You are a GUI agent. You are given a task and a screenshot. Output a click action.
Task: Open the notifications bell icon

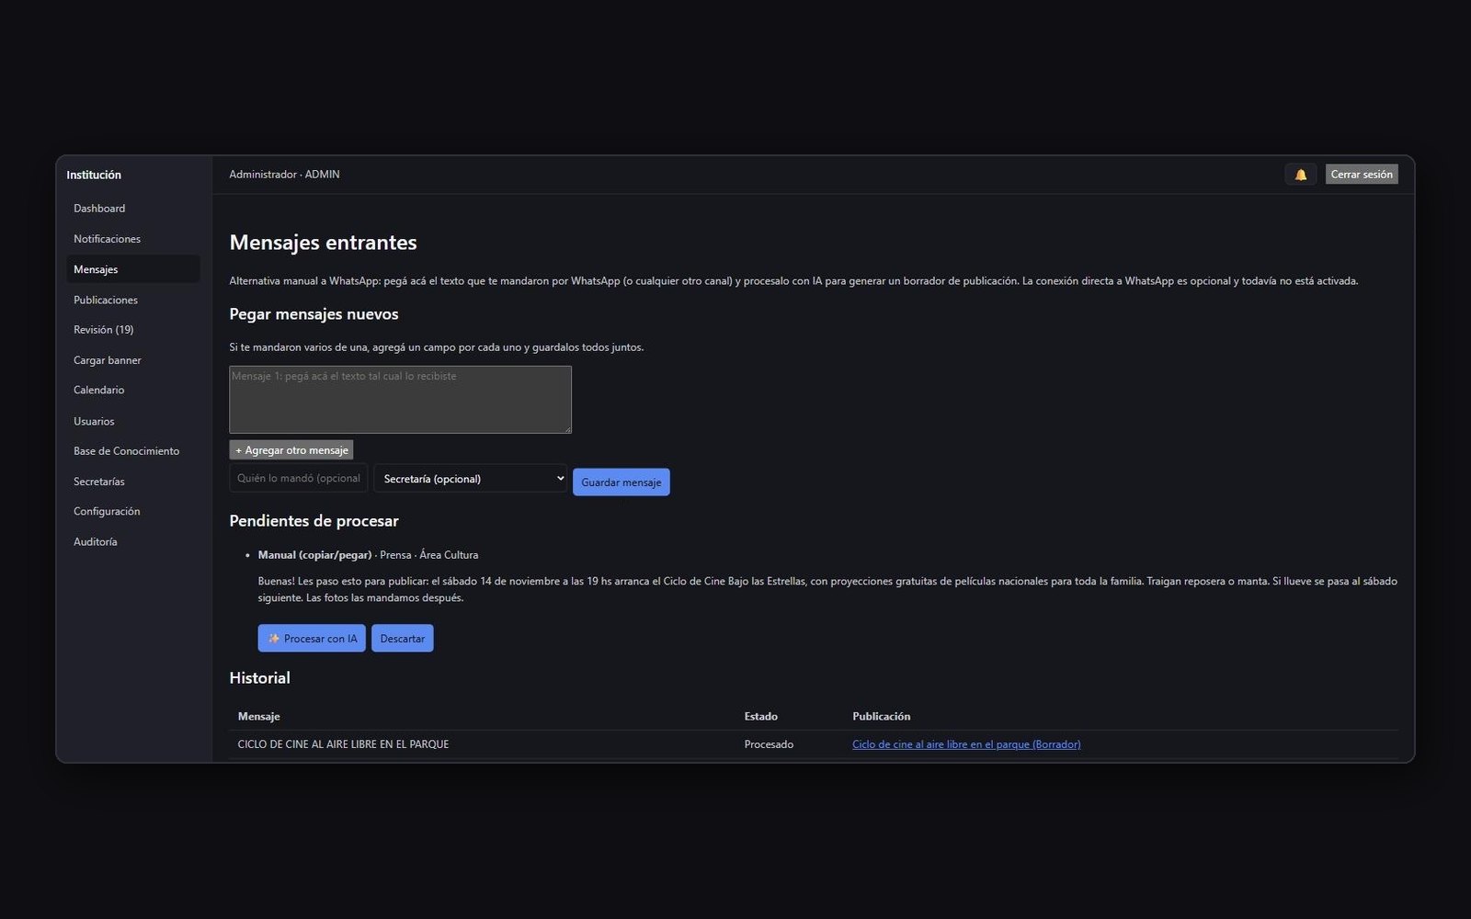pyautogui.click(x=1300, y=175)
